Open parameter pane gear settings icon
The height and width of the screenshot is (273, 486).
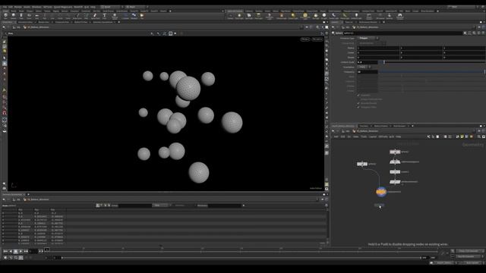pyautogui.click(x=465, y=33)
